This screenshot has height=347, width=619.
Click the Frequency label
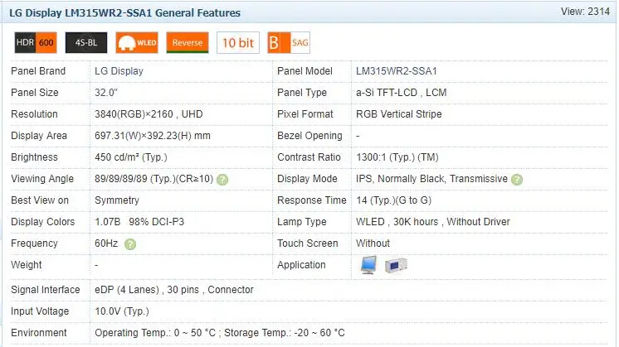tap(34, 243)
